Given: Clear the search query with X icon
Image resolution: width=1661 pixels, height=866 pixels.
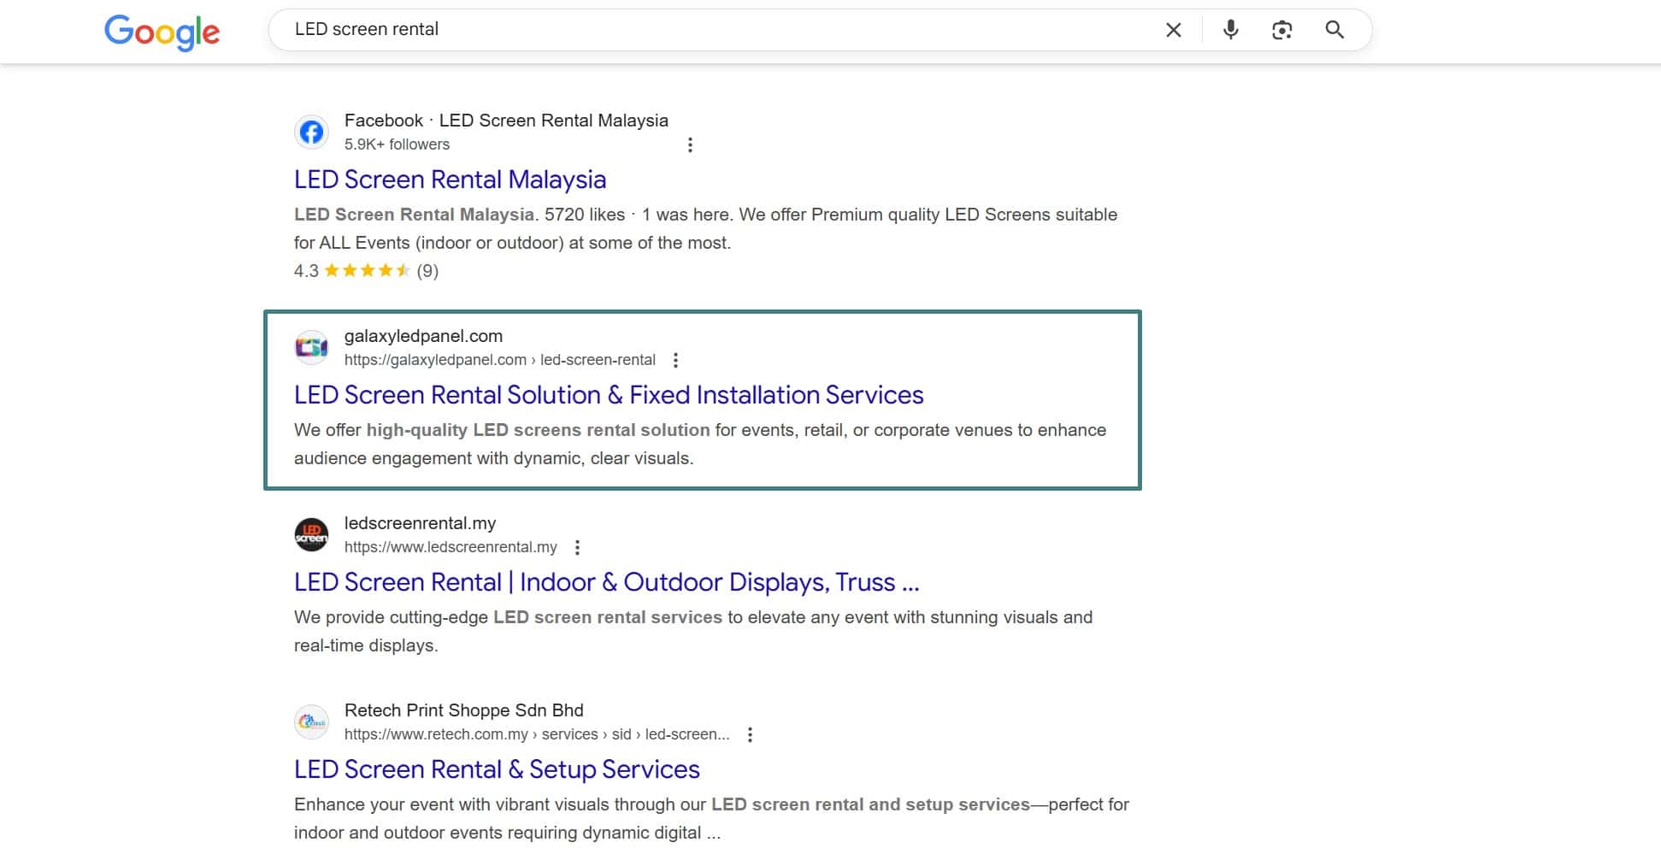Looking at the screenshot, I should point(1174,30).
